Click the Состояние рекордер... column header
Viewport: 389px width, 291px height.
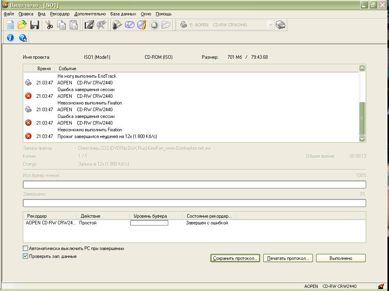[x=209, y=216]
